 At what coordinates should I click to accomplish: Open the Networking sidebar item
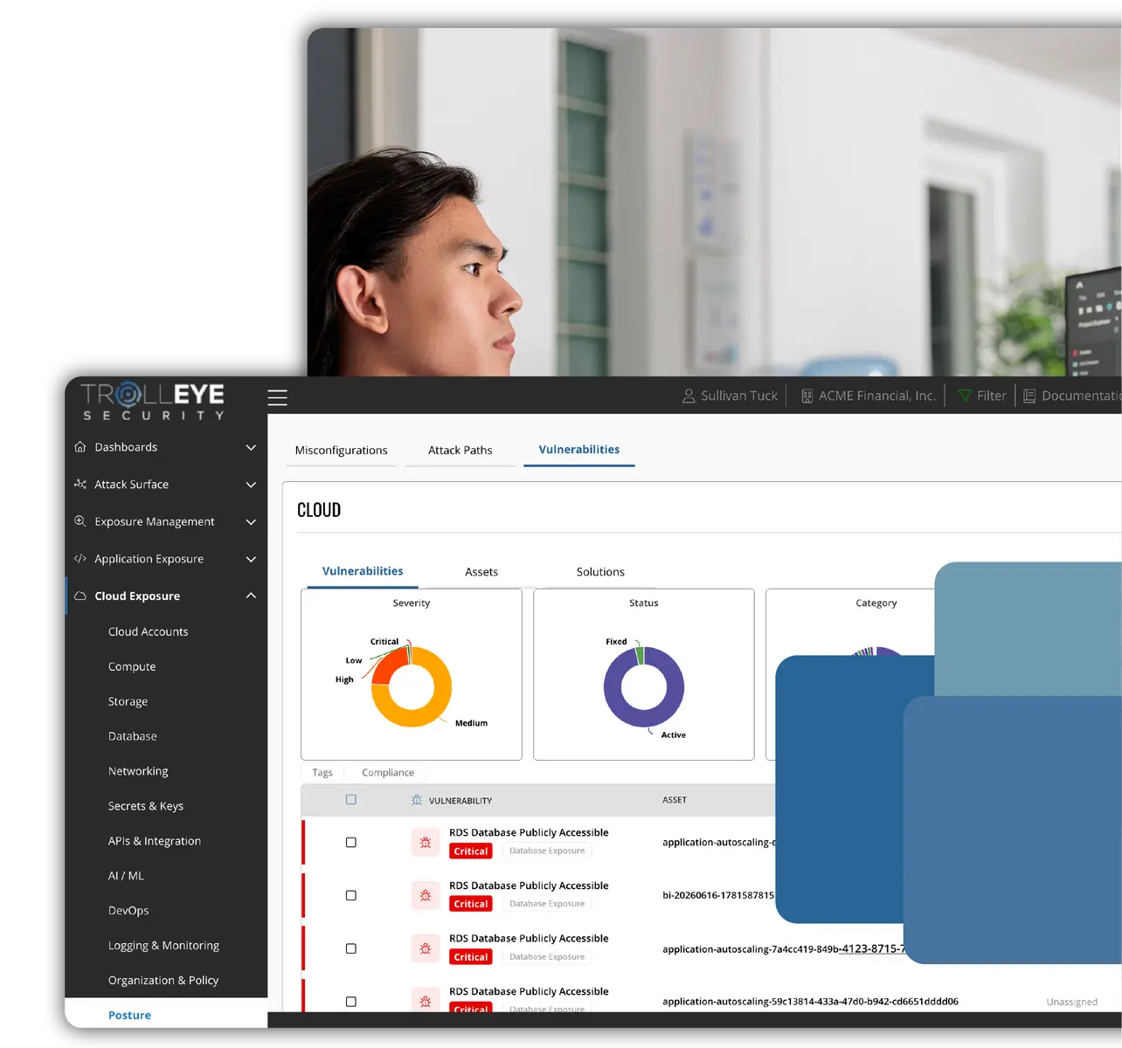pyautogui.click(x=138, y=771)
